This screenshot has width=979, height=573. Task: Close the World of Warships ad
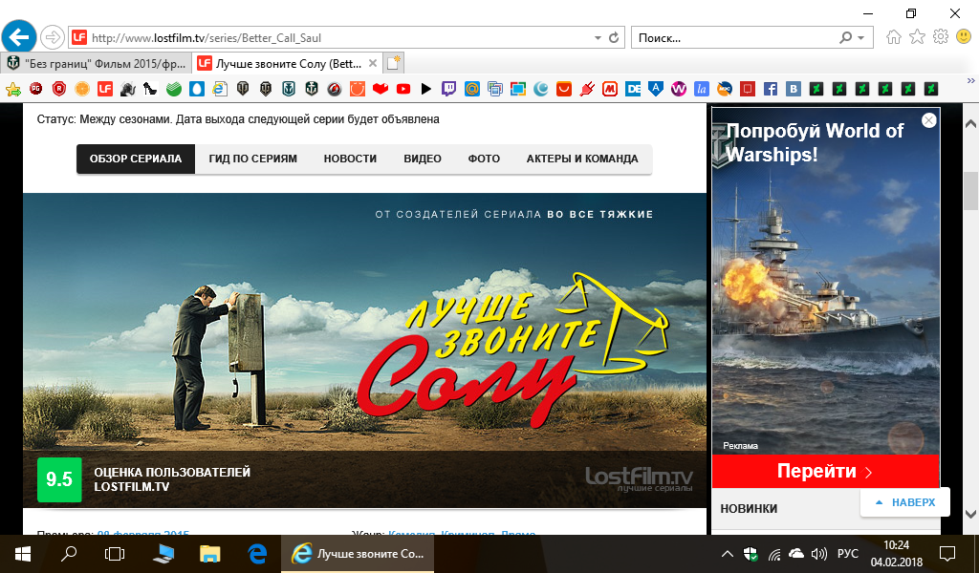click(x=929, y=120)
